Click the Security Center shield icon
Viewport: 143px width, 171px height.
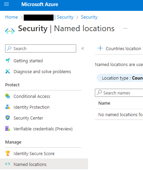click(8, 117)
